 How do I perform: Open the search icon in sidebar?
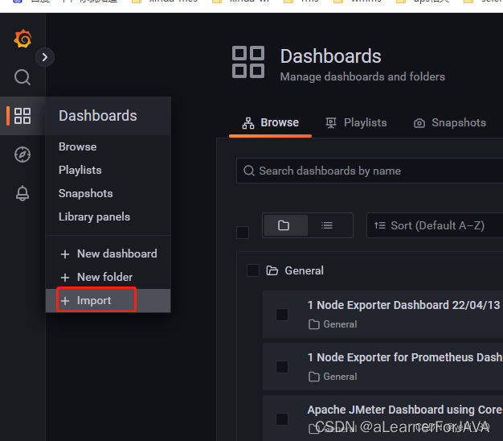(22, 77)
